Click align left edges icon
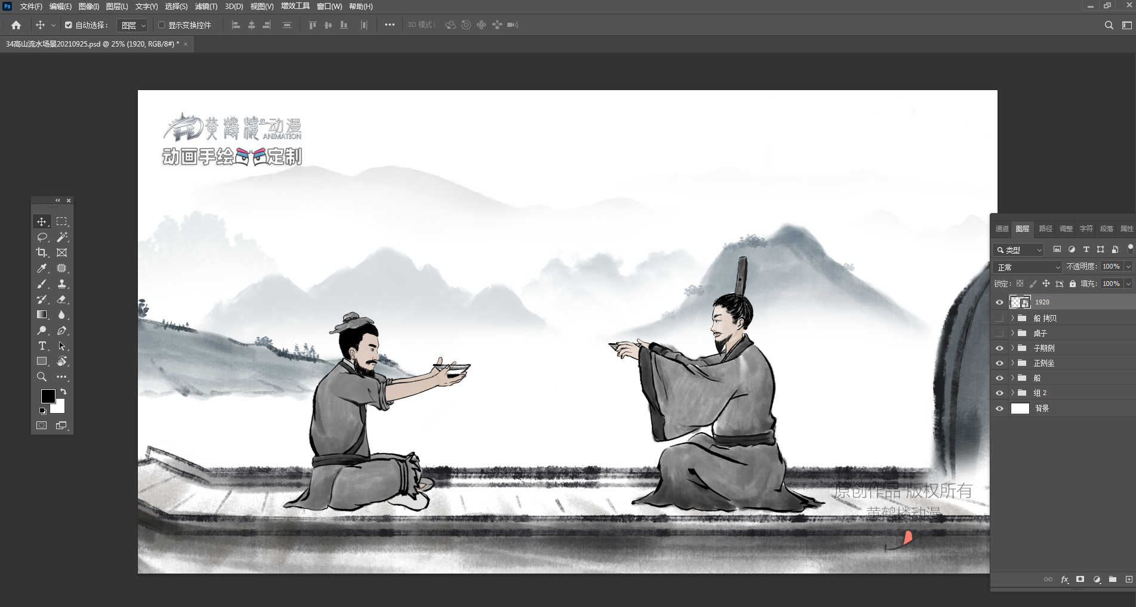Screen dimensions: 1136x607 [x=236, y=25]
